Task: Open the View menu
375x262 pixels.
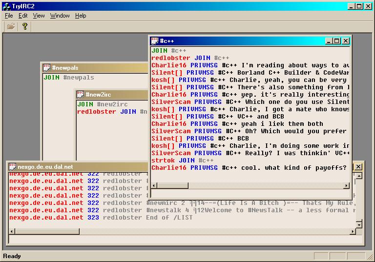Action: (x=39, y=16)
